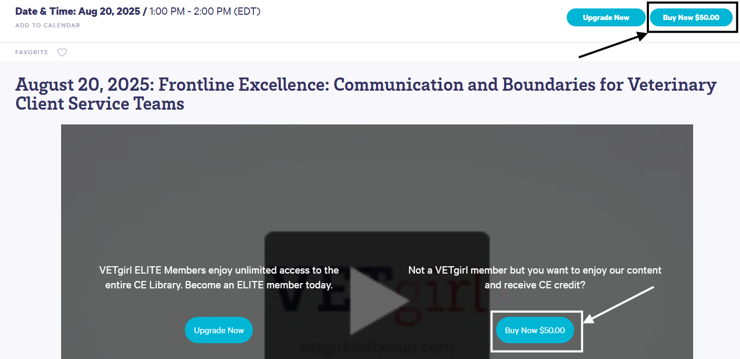
Task: Click Buy Now $50.00 on the video overlay
Action: (535, 331)
